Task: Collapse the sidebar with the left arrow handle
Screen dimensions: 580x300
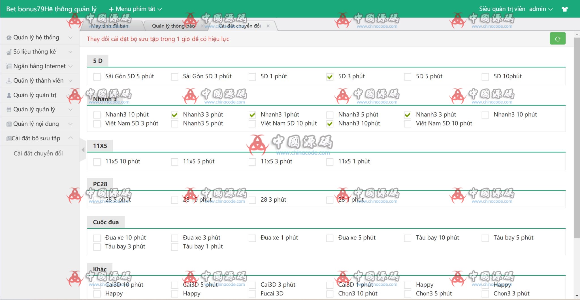Action: (x=83, y=150)
